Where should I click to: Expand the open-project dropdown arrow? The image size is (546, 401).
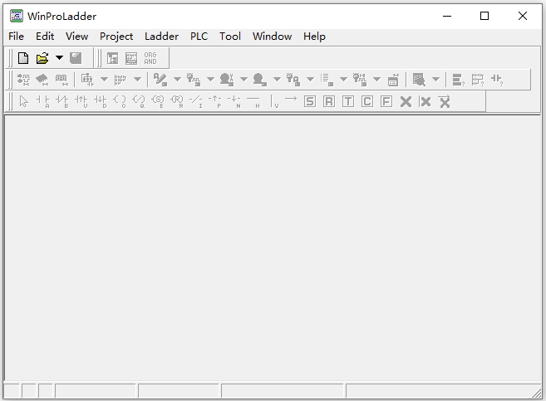tap(59, 58)
